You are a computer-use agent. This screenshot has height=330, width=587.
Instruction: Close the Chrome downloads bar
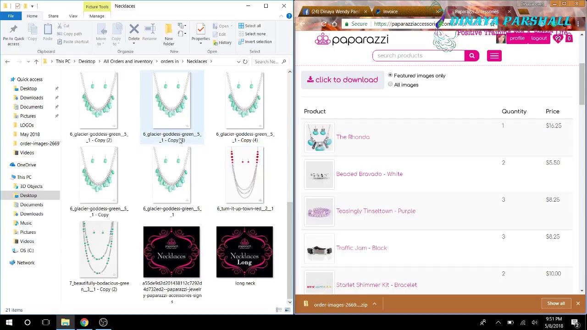(578, 303)
